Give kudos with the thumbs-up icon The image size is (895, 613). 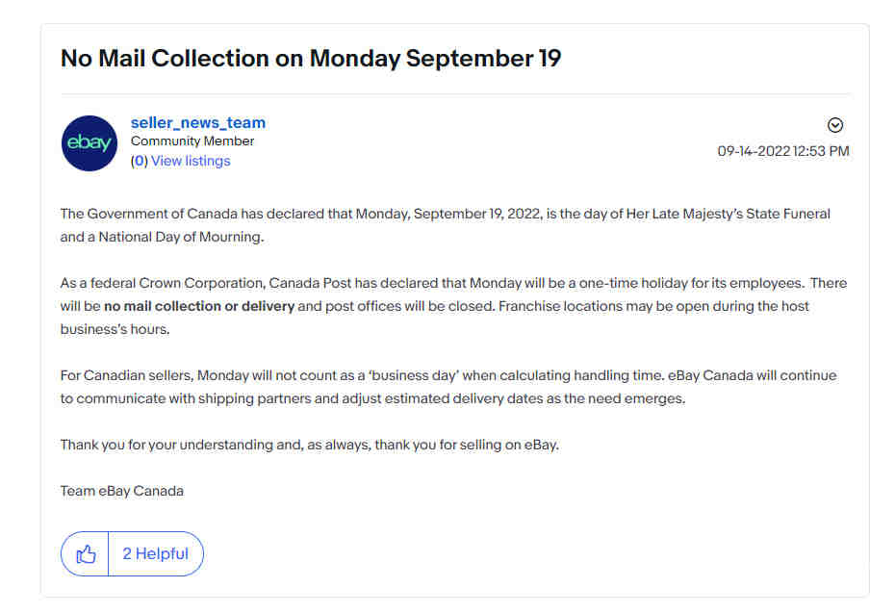point(86,554)
